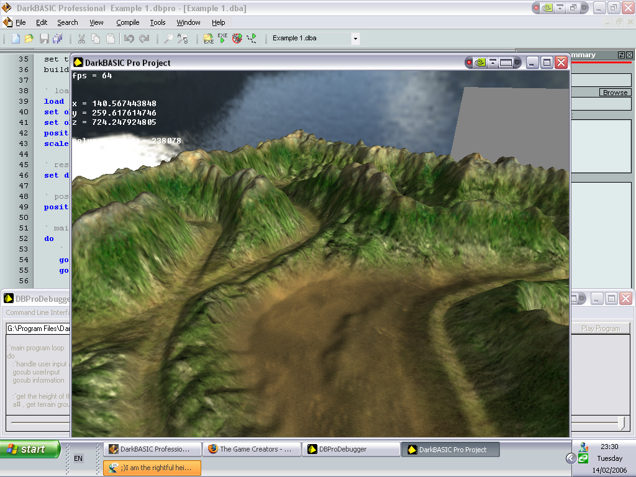This screenshot has width=636, height=477.
Task: Click the Debug bug icon
Action: point(237,39)
